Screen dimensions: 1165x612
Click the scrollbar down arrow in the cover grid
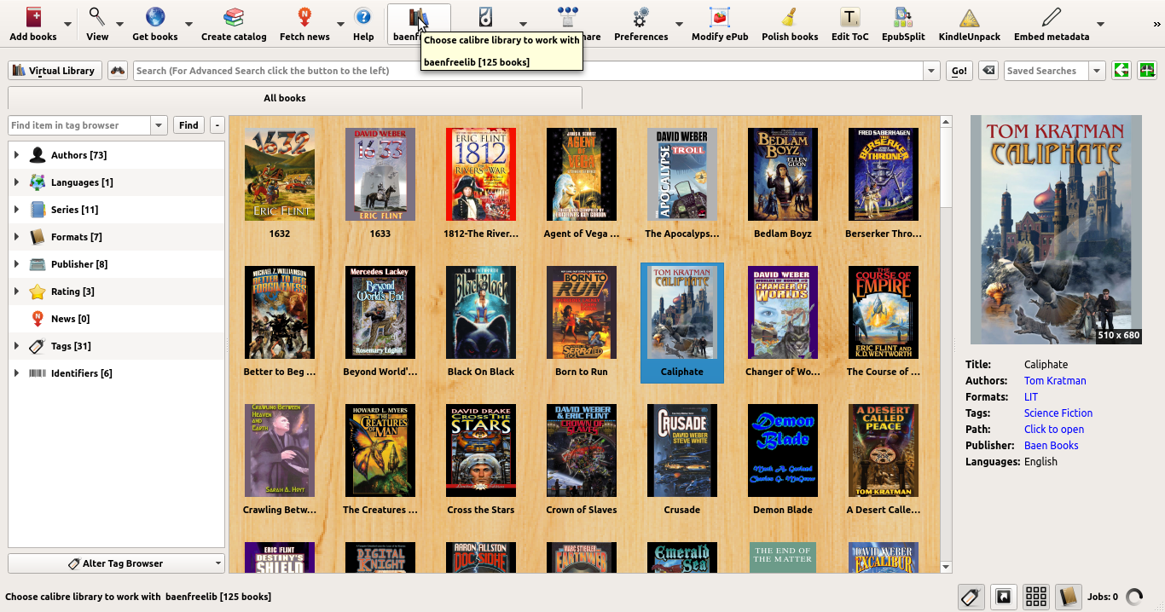pos(946,567)
